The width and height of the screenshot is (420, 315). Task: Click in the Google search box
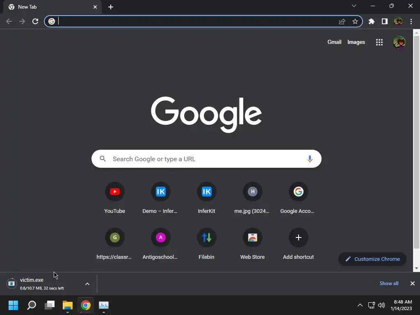click(x=206, y=159)
